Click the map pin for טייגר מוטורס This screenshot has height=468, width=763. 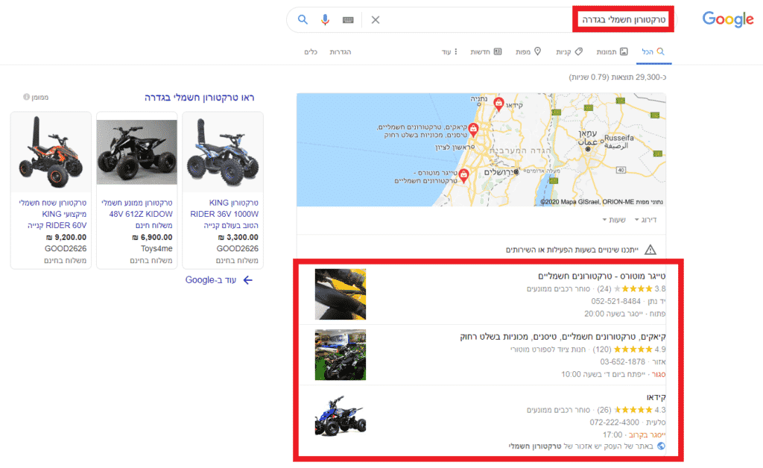pos(463,175)
